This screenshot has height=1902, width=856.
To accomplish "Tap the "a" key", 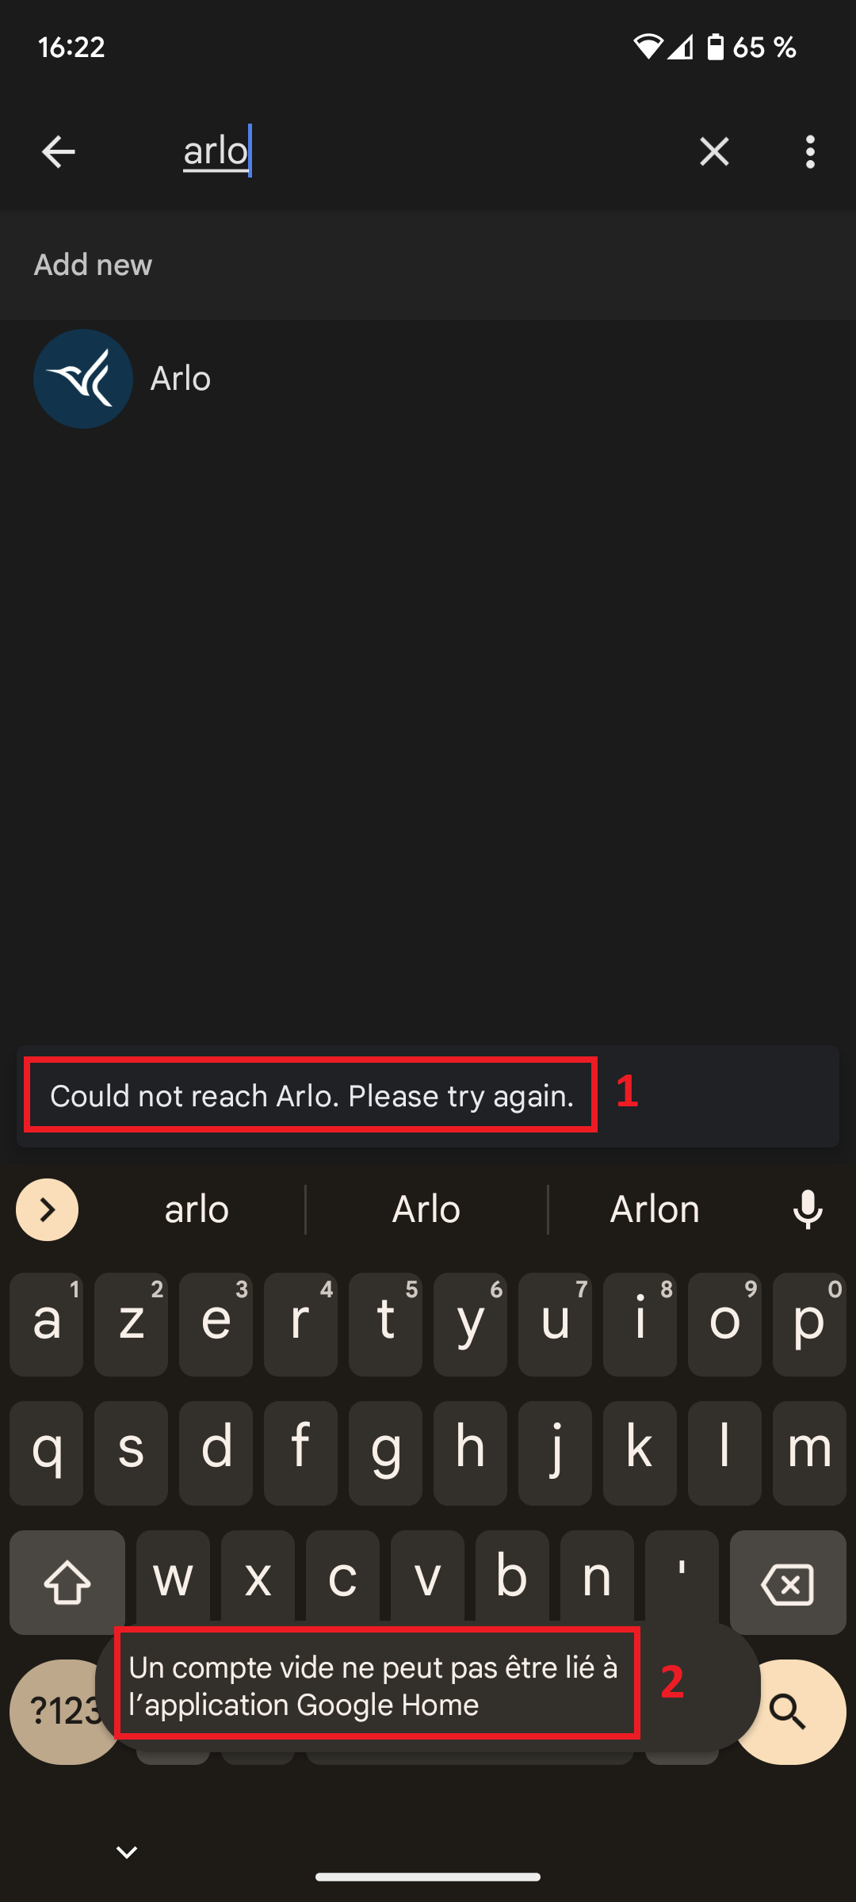I will pos(46,1324).
